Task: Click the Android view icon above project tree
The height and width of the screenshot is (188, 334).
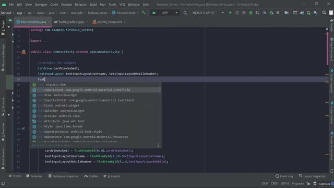Action: point(10,20)
